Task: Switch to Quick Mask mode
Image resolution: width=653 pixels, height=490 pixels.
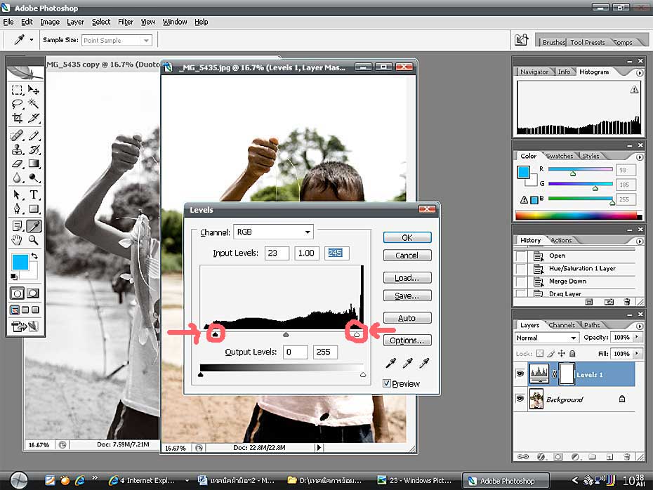Action: point(33,293)
